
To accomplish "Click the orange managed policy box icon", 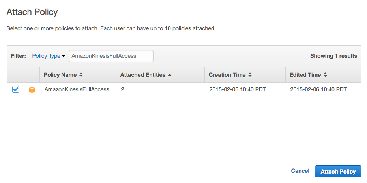I will pyautogui.click(x=32, y=90).
